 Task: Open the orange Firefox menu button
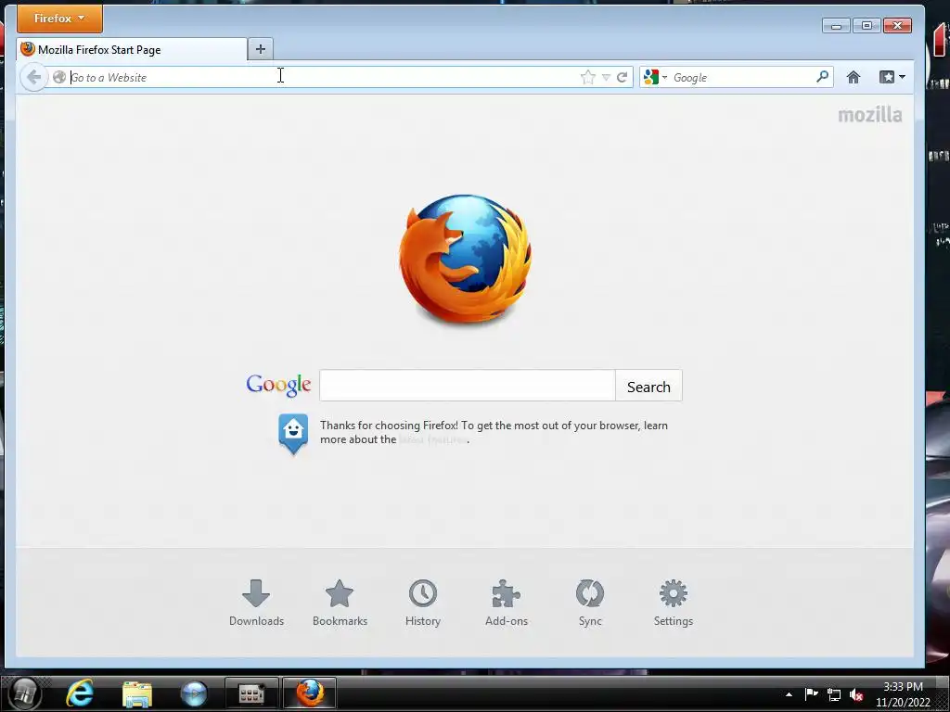(59, 19)
